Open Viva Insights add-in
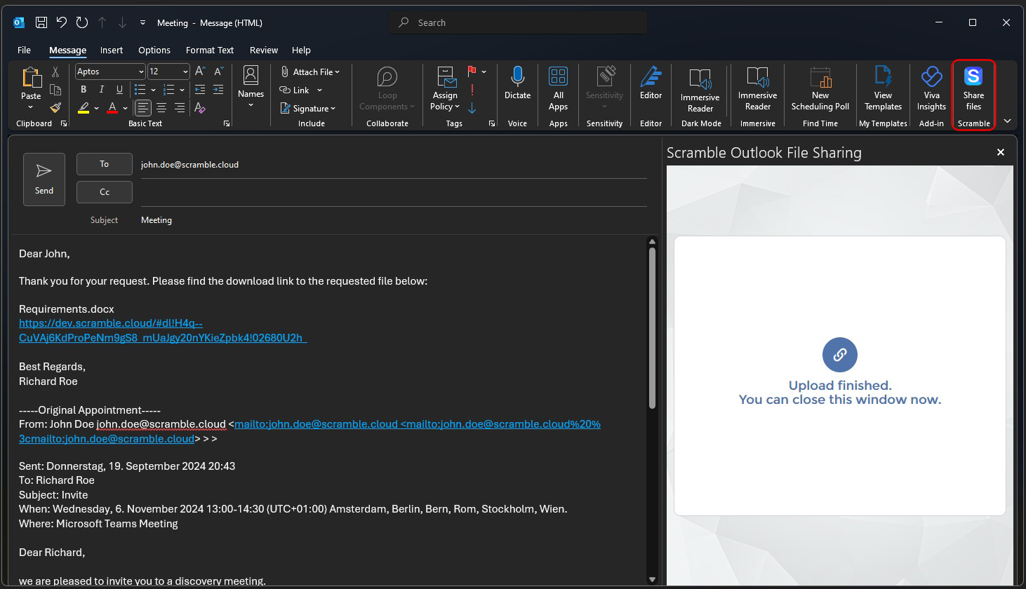 click(931, 88)
